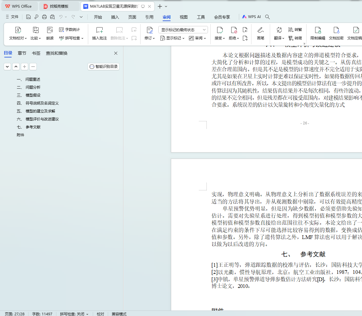This screenshot has width=362, height=316.
Task: Convert text using 转繁 button
Action: (x=295, y=30)
